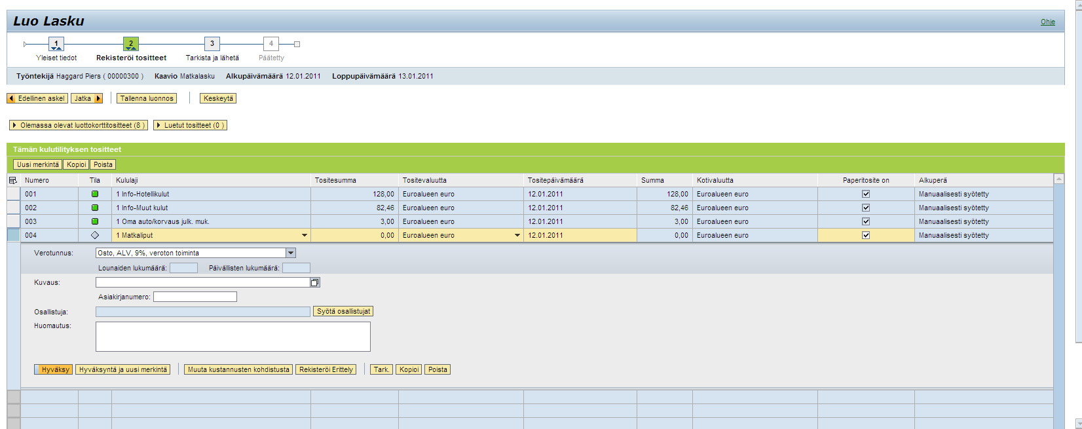1082x429 pixels.
Task: Click table scrollbar up arrow
Action: [x=1059, y=179]
